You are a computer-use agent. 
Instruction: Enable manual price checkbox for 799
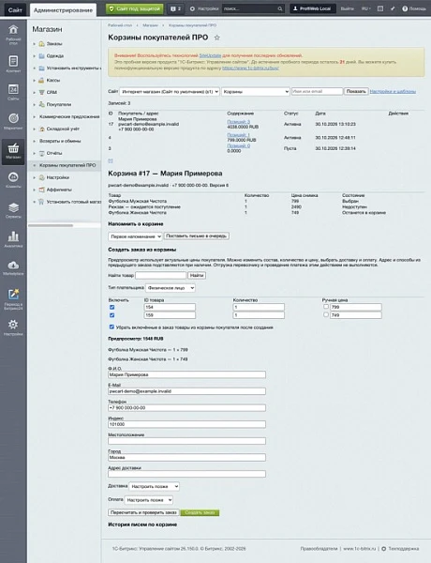(x=325, y=307)
